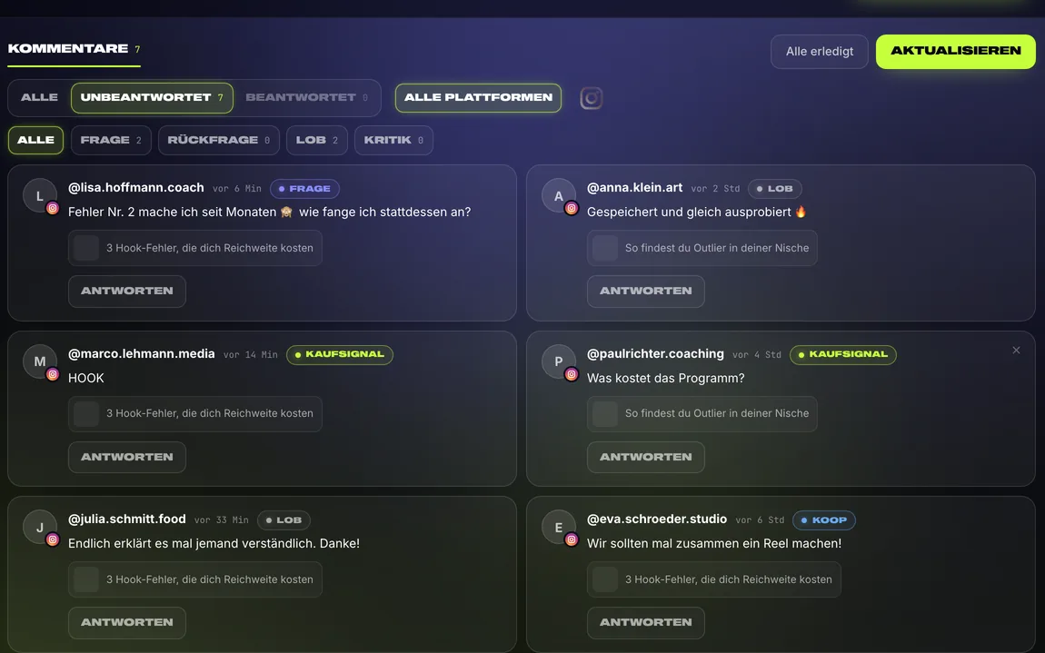Click comment text 'Was kostet das Programm?'
This screenshot has height=653, width=1045.
[x=665, y=379]
